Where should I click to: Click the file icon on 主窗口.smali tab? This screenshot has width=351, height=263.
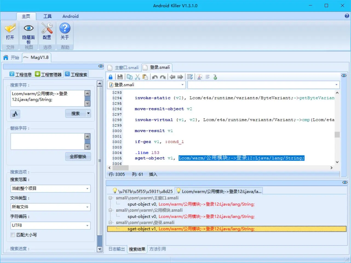click(x=110, y=68)
